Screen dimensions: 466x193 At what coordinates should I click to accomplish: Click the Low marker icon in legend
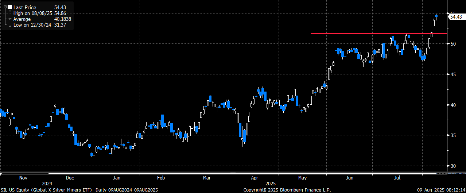[9, 25]
